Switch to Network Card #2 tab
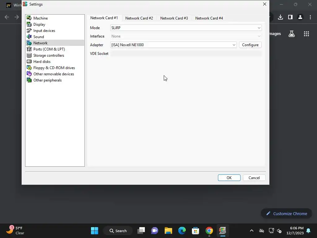The image size is (317, 238). 139,18
